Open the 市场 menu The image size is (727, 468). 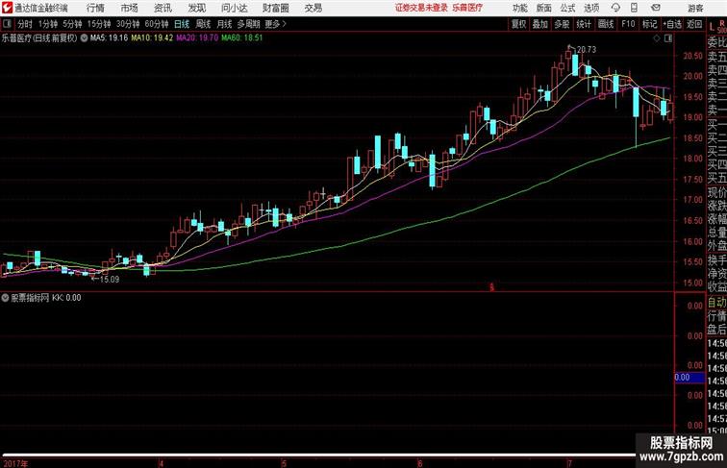(x=130, y=8)
